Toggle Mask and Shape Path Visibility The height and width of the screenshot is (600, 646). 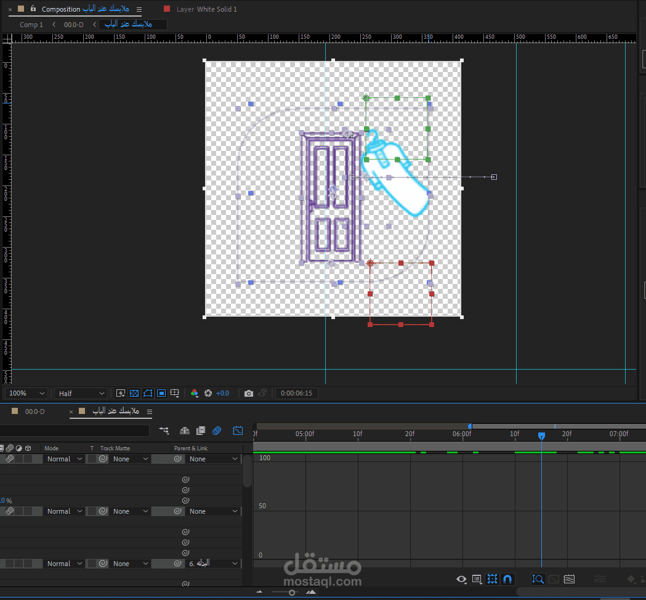point(148,393)
